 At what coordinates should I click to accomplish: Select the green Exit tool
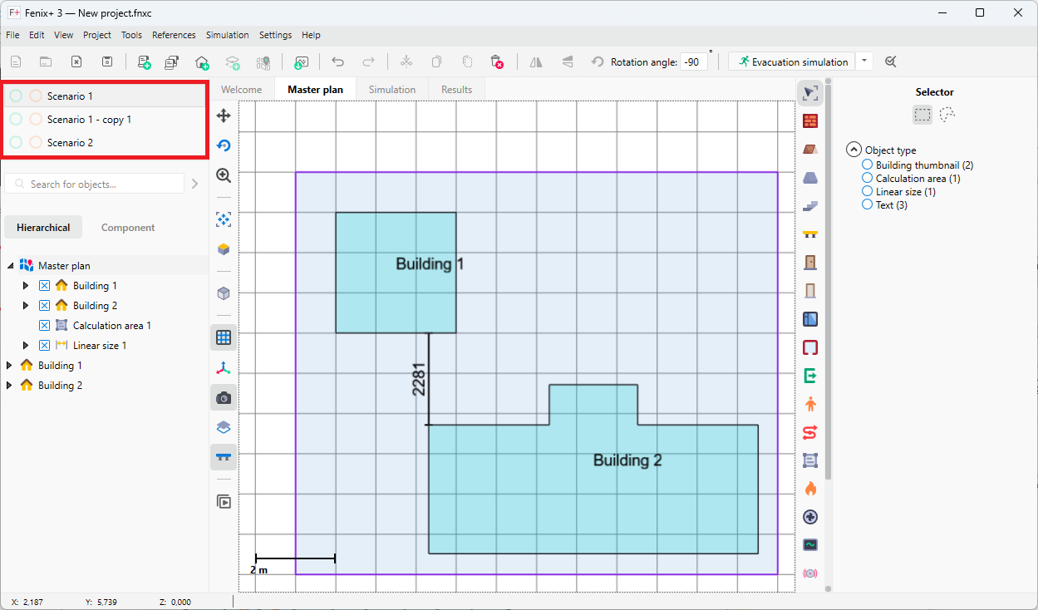[810, 376]
